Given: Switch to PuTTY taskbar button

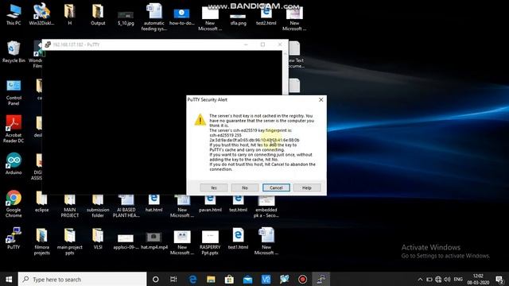Looking at the screenshot, I should (321, 279).
